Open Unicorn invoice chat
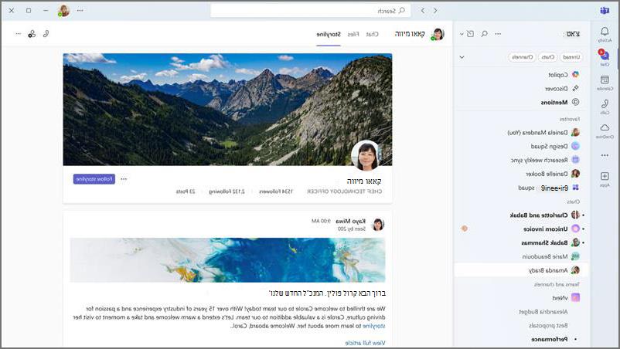Screen dimensions: 620x349 (x=522, y=229)
